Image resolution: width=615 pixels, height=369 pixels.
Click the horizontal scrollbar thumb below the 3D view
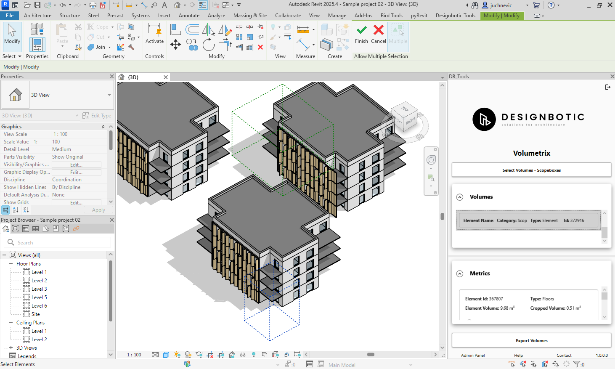click(x=371, y=355)
